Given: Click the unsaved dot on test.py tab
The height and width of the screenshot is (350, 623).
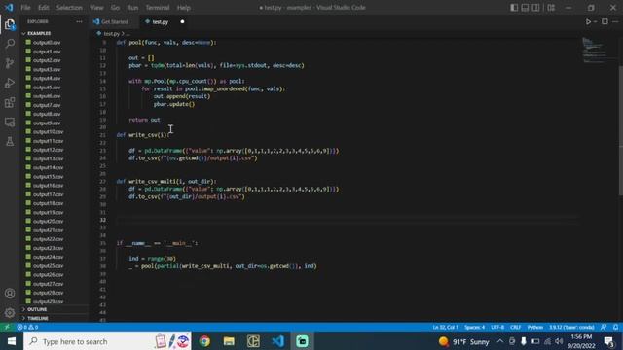Looking at the screenshot, I should 182,21.
